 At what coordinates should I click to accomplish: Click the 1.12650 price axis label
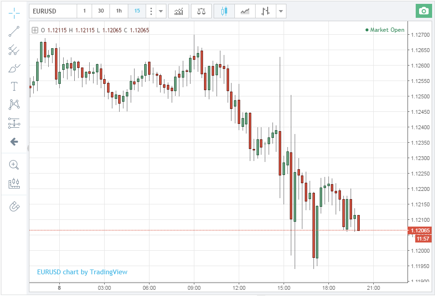click(x=421, y=50)
